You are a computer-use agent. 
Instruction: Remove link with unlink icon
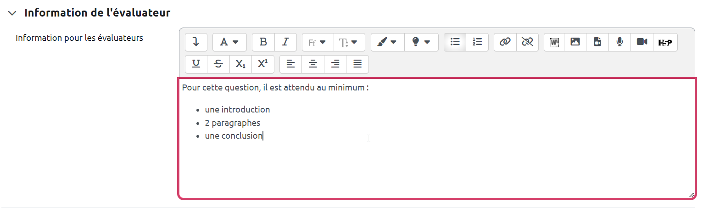coord(527,42)
